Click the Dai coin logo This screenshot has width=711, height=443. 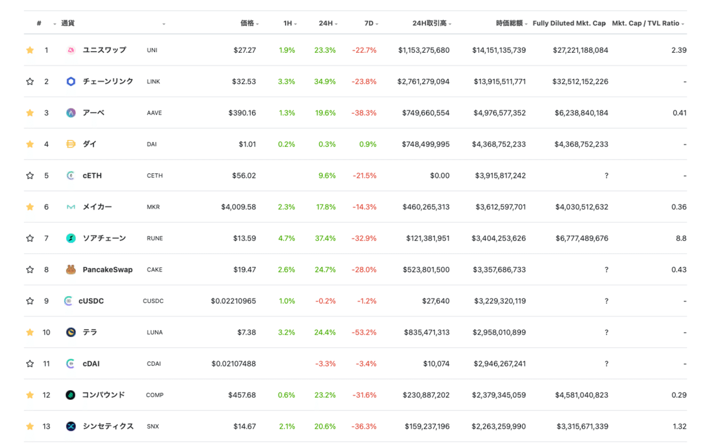pyautogui.click(x=72, y=144)
